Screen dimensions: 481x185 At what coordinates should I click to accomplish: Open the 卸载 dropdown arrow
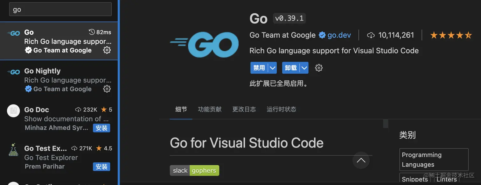point(304,68)
